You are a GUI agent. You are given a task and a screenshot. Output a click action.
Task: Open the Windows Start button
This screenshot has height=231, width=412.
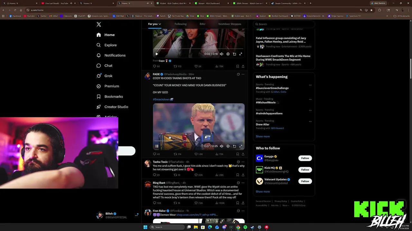(145, 227)
